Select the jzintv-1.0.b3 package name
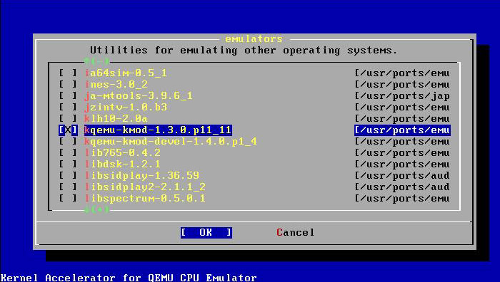 [126, 107]
